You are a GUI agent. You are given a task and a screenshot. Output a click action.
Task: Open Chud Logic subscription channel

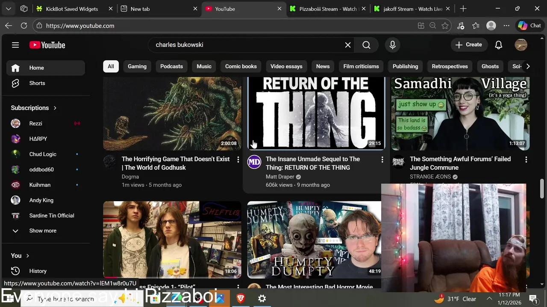pos(45,154)
